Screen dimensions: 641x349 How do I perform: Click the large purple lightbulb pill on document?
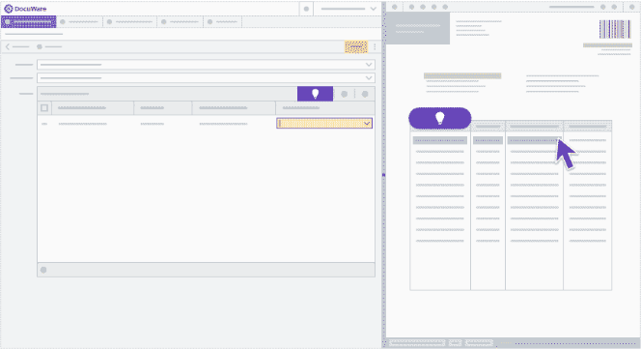[x=440, y=118]
